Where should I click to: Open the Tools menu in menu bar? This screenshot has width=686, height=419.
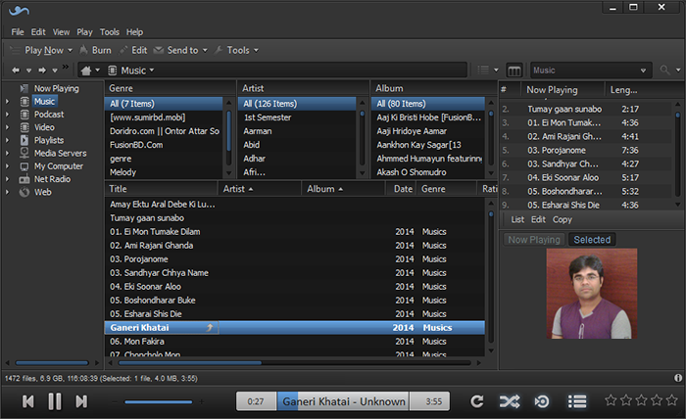110,32
